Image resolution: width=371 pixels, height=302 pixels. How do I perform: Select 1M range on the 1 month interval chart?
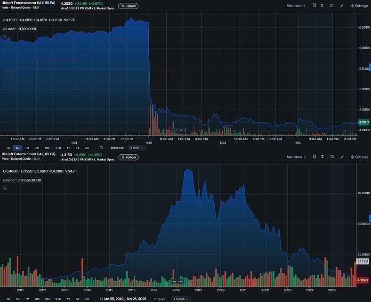click(x=27, y=299)
